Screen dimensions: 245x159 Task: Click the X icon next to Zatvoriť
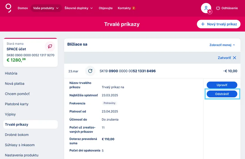click(234, 58)
